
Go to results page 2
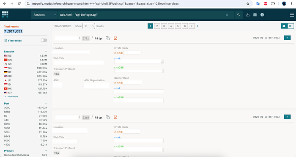coord(157,26)
